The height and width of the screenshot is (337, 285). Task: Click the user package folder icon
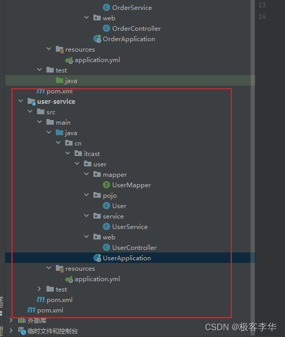click(x=88, y=164)
